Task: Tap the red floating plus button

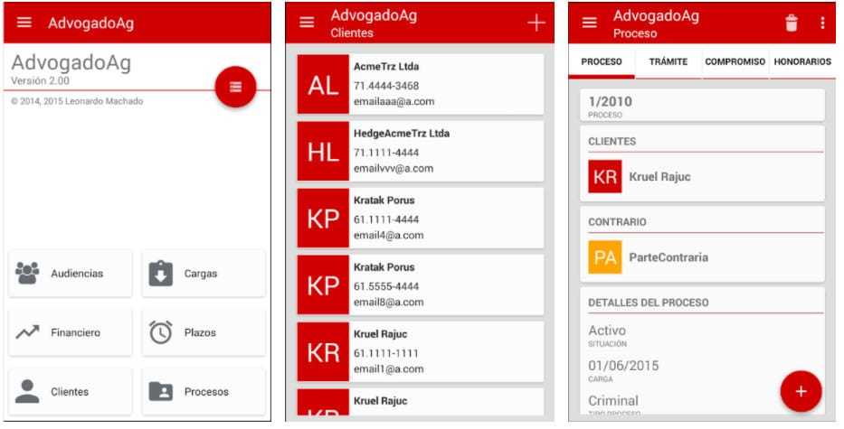Action: 801,391
